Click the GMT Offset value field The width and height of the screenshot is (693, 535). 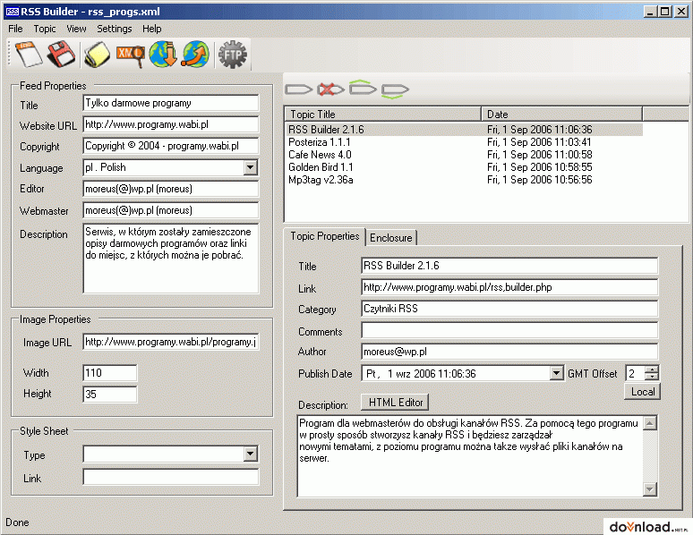pyautogui.click(x=635, y=373)
